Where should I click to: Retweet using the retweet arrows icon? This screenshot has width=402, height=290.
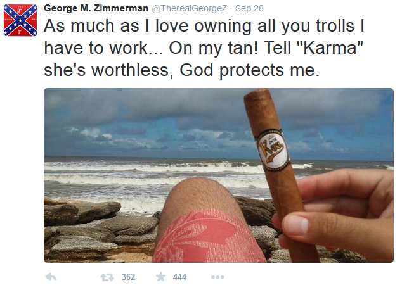(x=107, y=277)
